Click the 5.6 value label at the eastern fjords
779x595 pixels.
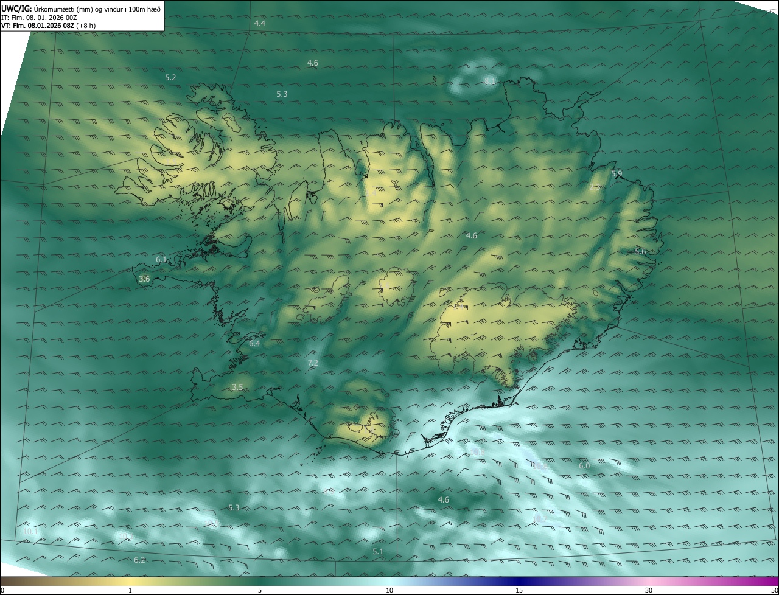640,252
